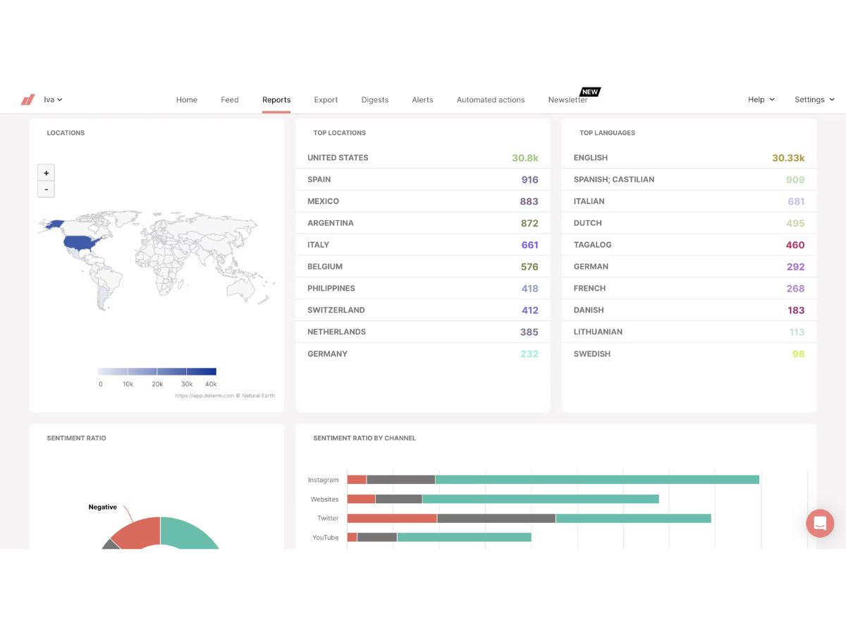This screenshot has height=635, width=846.
Task: Select the UNITED STATES location row
Action: point(422,158)
